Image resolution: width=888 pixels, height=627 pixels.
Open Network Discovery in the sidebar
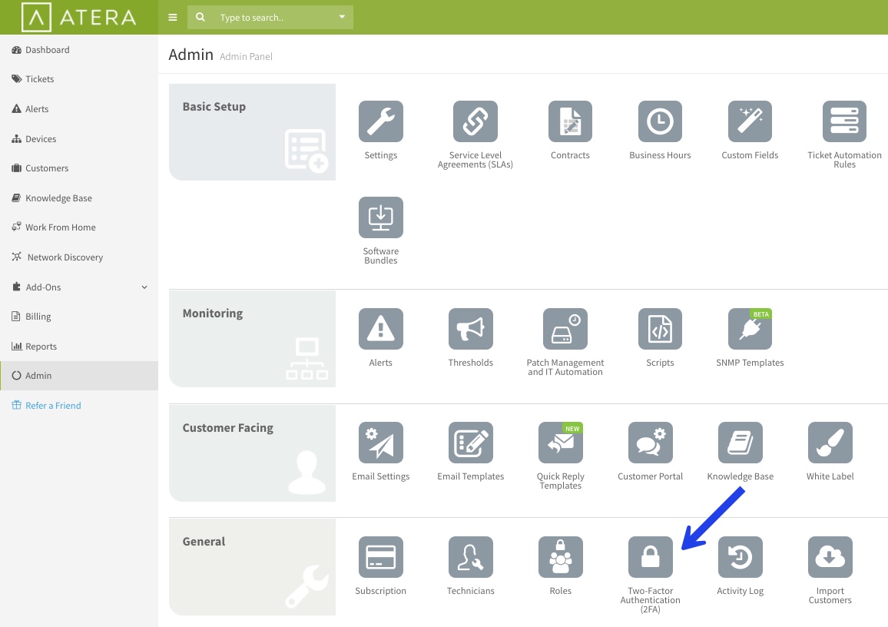coord(78,257)
